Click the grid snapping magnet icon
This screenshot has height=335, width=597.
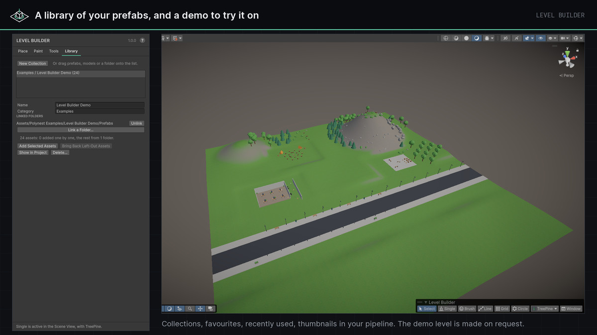175,38
